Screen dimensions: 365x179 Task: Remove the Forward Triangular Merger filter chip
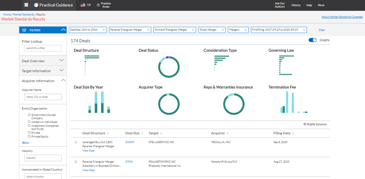click(x=193, y=30)
